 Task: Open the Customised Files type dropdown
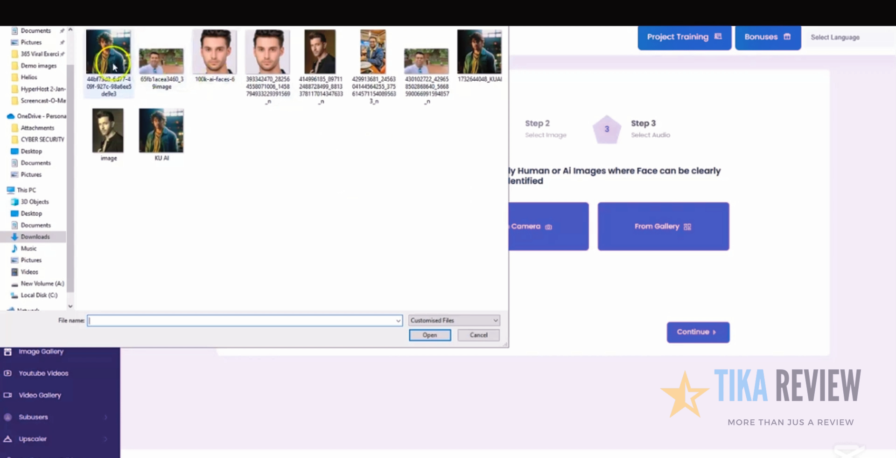[454, 320]
